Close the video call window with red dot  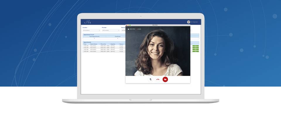[127, 25]
